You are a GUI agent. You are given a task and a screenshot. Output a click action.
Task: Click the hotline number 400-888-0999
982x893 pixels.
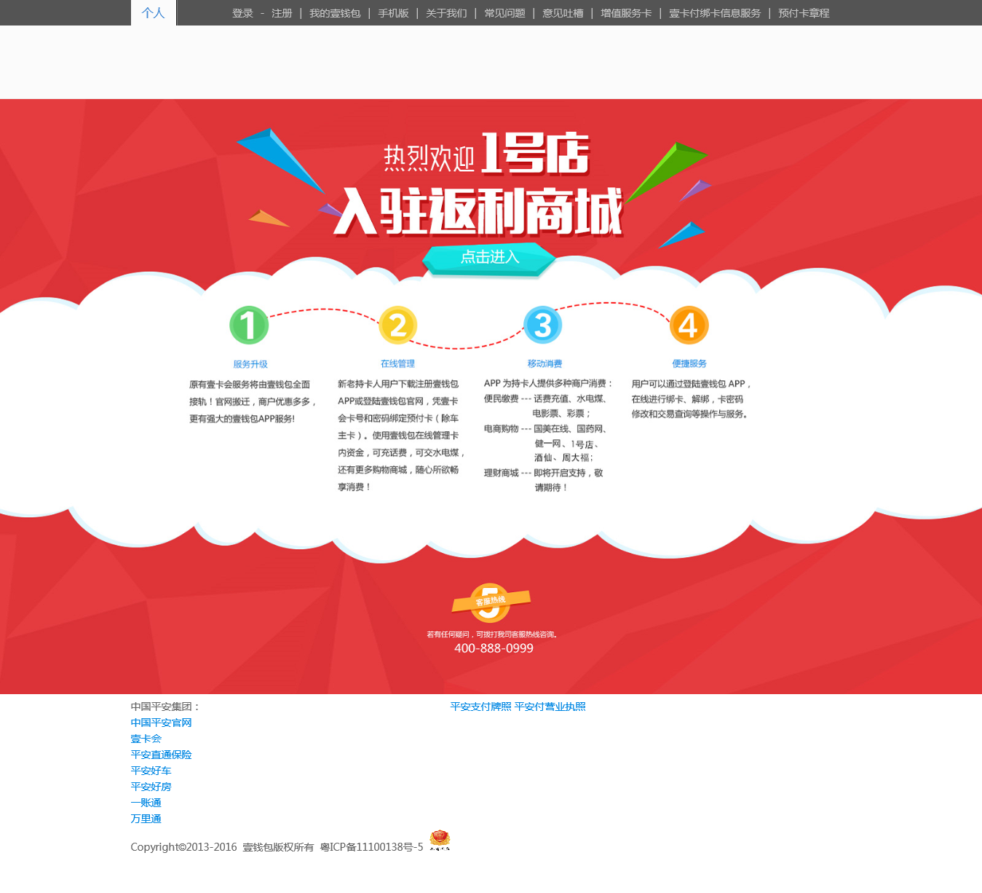coord(494,648)
